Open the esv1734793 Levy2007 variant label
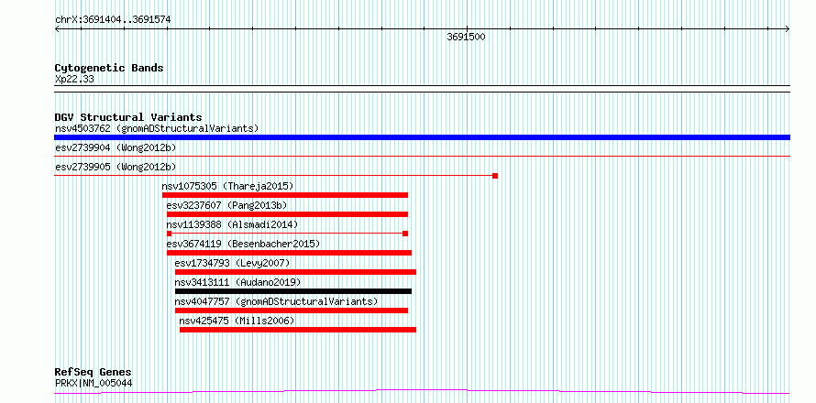Image resolution: width=816 pixels, height=403 pixels. pos(232,263)
